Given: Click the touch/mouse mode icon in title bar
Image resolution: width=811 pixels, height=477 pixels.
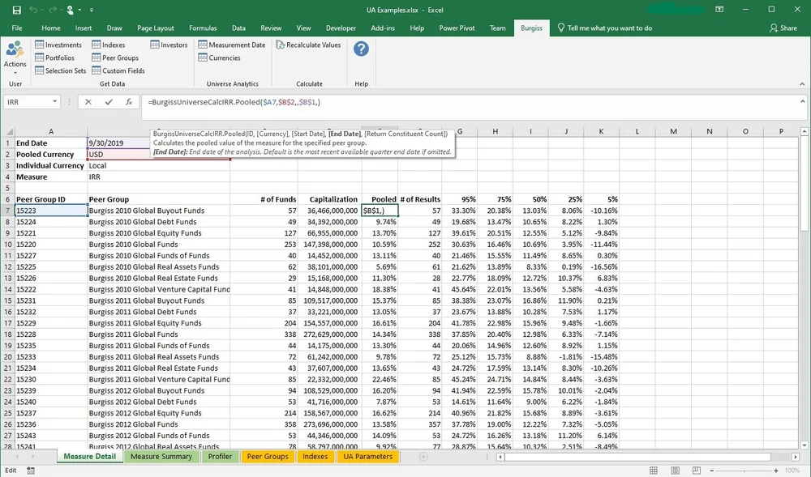Looking at the screenshot, I should pyautogui.click(x=70, y=10).
